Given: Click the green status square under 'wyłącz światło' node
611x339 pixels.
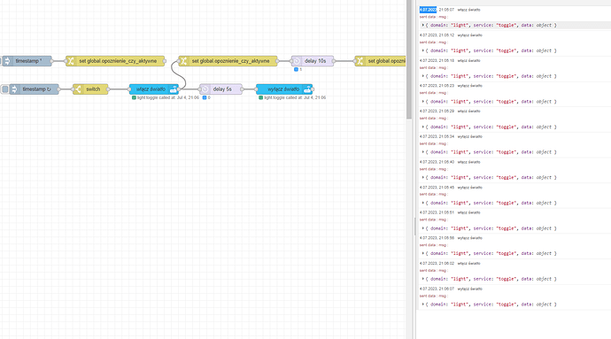Looking at the screenshot, I should point(260,97).
